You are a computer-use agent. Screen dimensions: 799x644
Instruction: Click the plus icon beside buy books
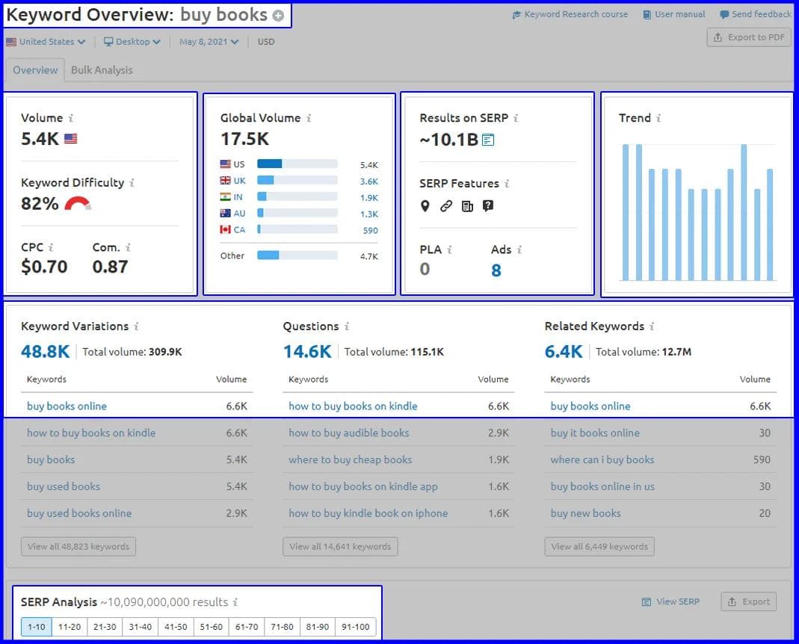pos(279,16)
